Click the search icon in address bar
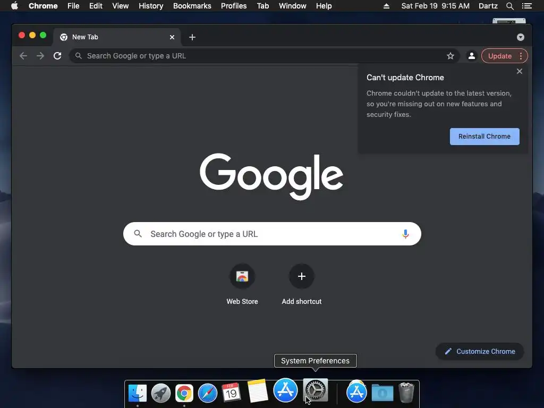The width and height of the screenshot is (544, 408). (x=79, y=56)
